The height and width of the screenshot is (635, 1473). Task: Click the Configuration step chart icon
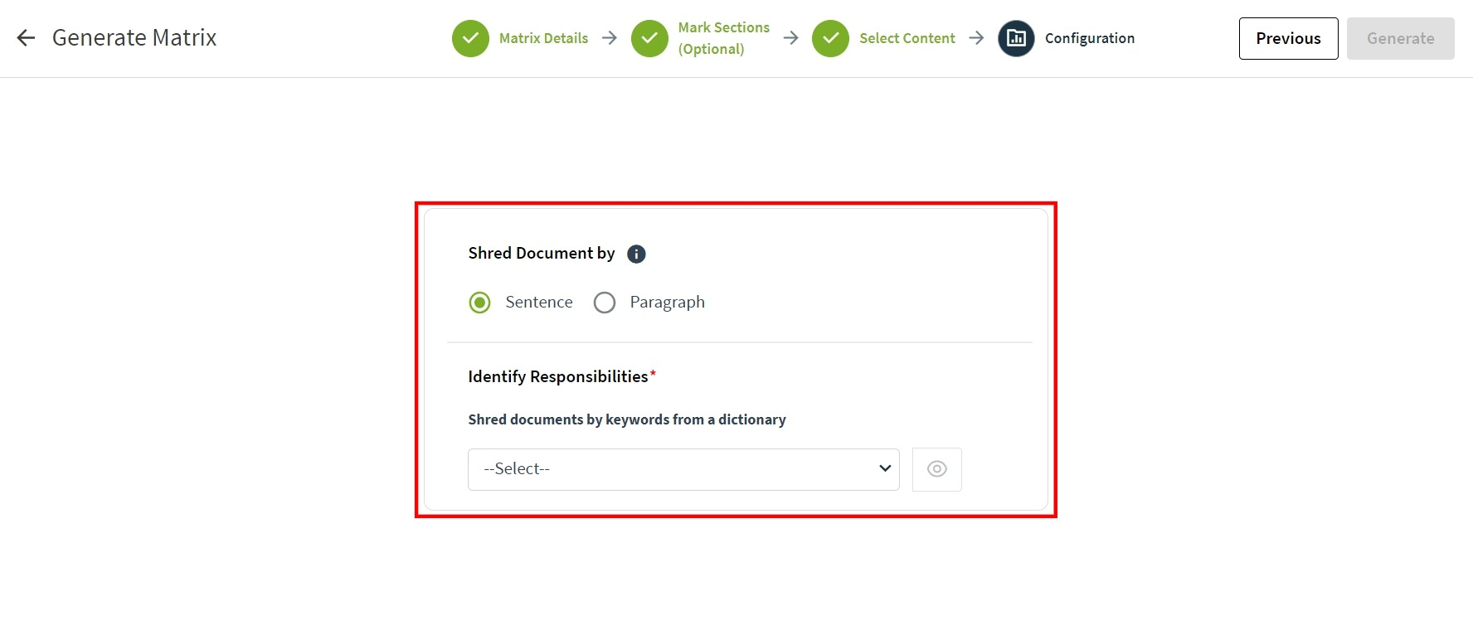coord(1016,38)
